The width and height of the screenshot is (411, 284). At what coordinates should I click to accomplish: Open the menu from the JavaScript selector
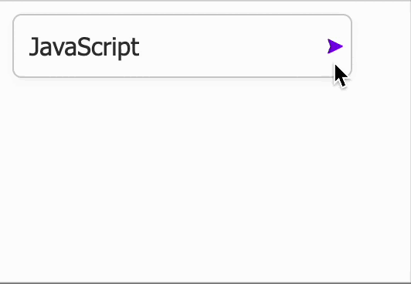coord(182,46)
